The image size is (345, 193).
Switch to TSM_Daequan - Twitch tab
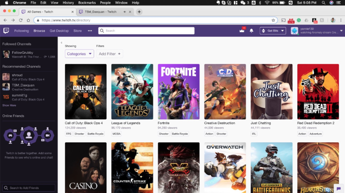[100, 12]
